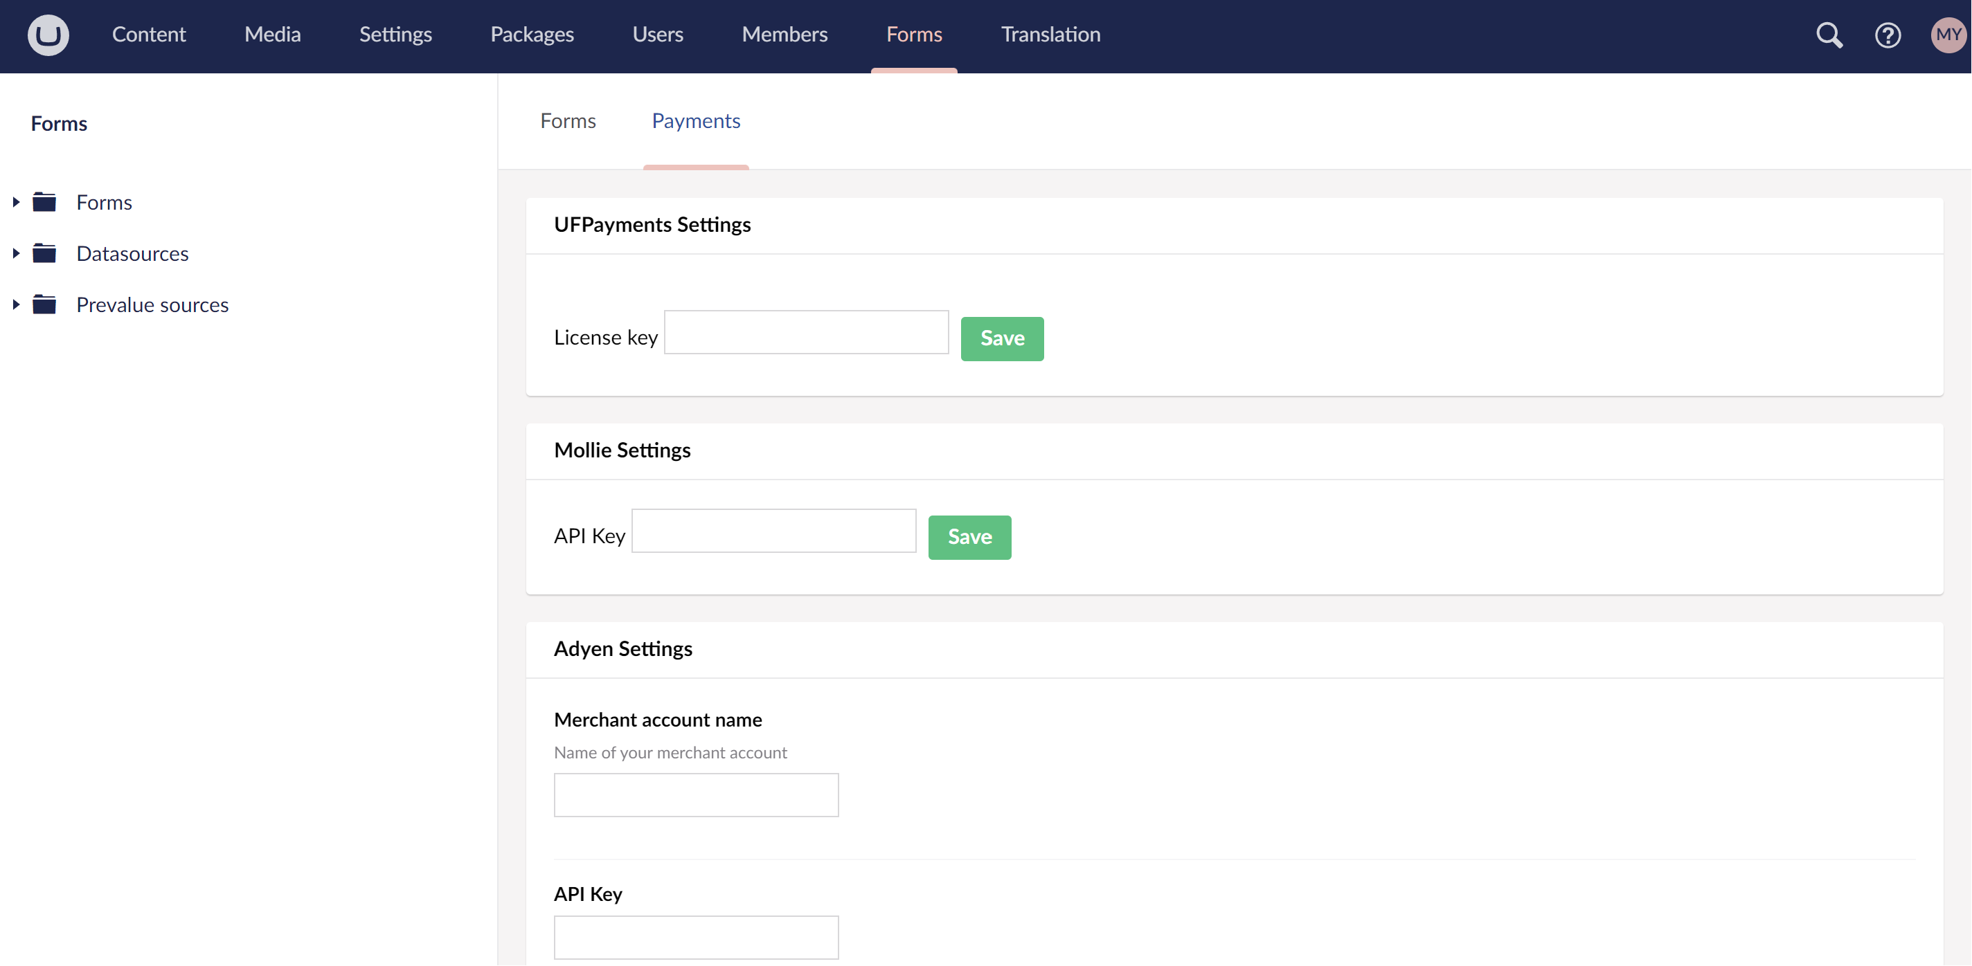Click the Datasources folder icon

click(x=44, y=253)
